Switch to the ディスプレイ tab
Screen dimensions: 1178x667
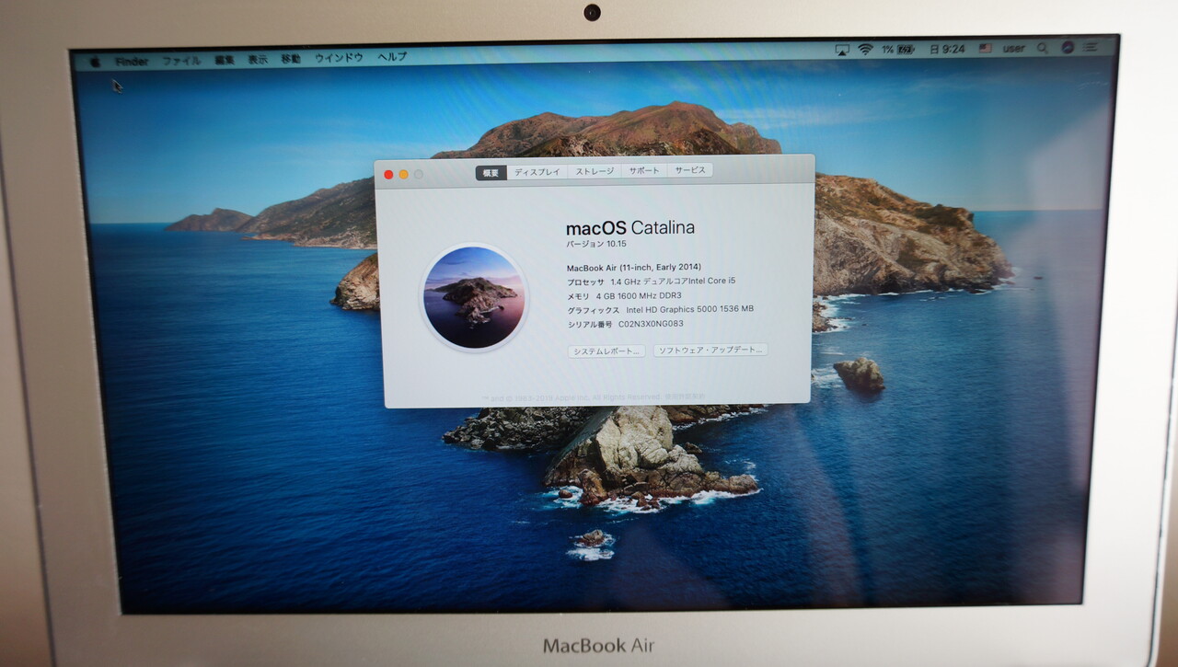coord(537,172)
